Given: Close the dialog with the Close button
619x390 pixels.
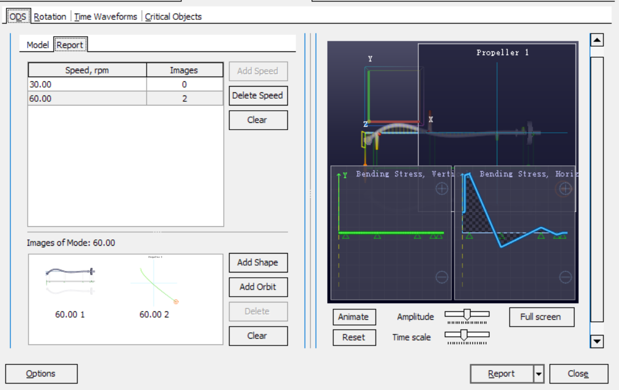Looking at the screenshot, I should click(579, 373).
